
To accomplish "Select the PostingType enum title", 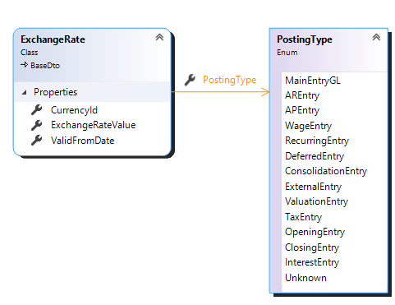I will pos(305,39).
